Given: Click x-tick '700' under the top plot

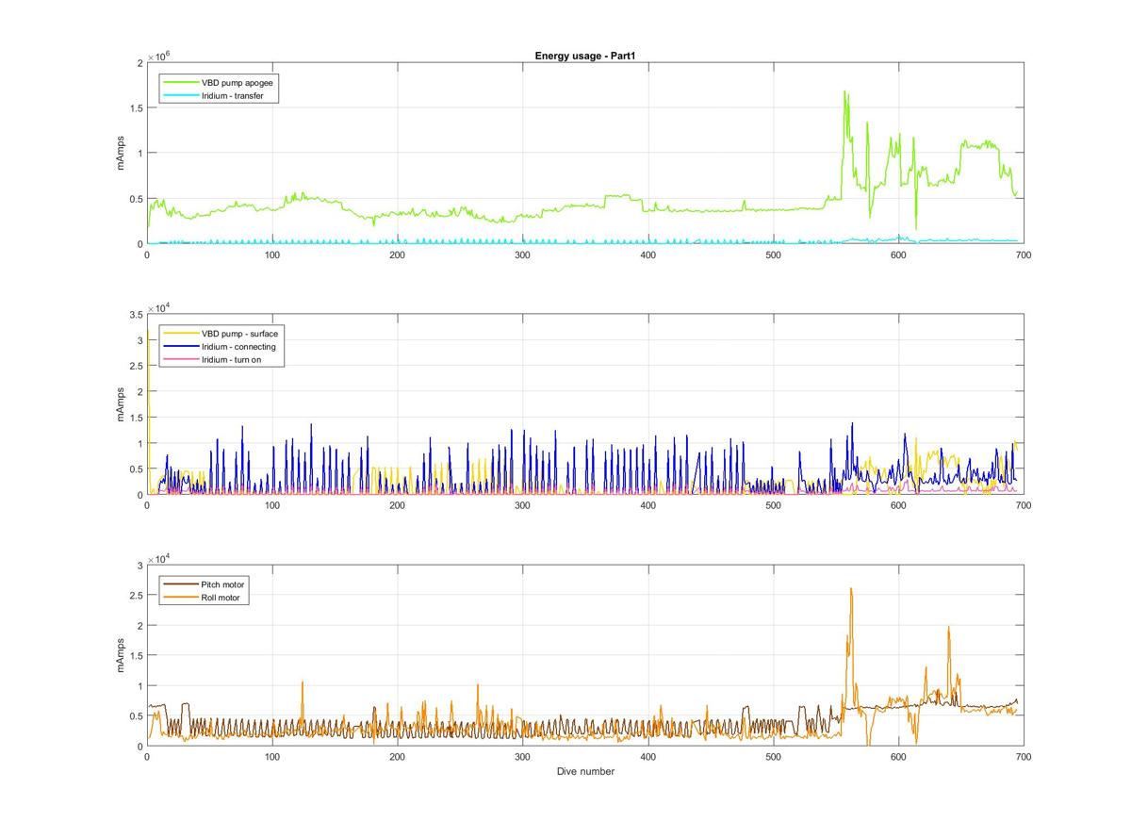Looking at the screenshot, I should (1023, 255).
